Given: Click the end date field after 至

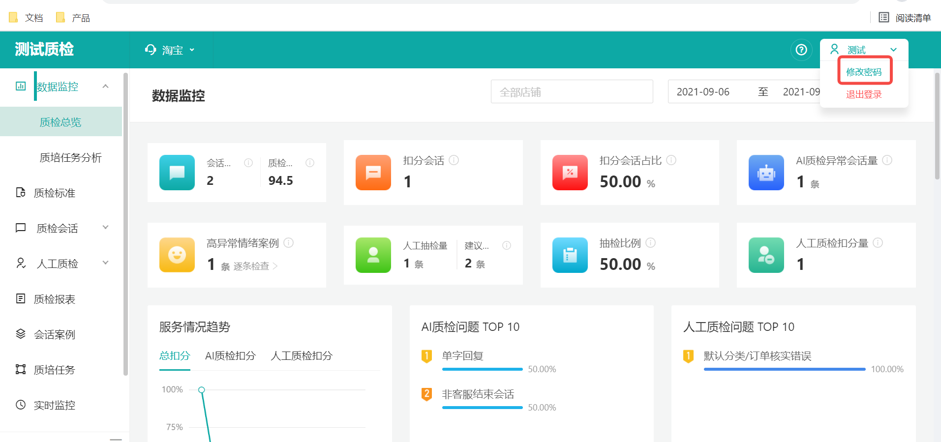Looking at the screenshot, I should (801, 92).
